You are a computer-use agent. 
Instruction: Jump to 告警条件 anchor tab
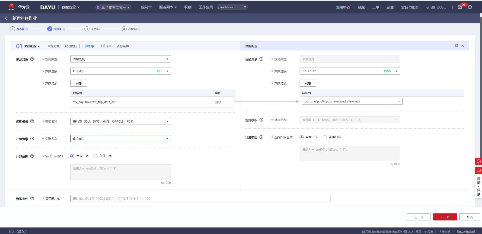(123, 46)
